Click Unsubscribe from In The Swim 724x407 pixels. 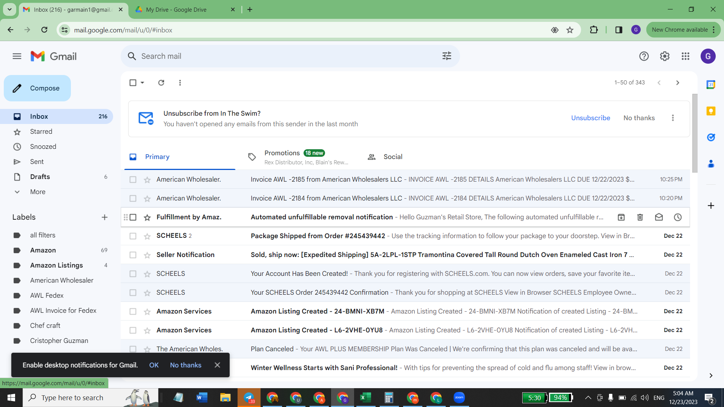tap(591, 118)
